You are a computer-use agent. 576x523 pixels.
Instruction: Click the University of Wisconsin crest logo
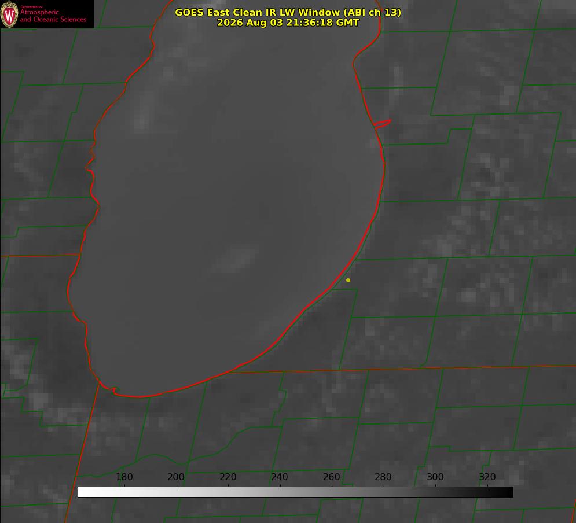tap(9, 14)
